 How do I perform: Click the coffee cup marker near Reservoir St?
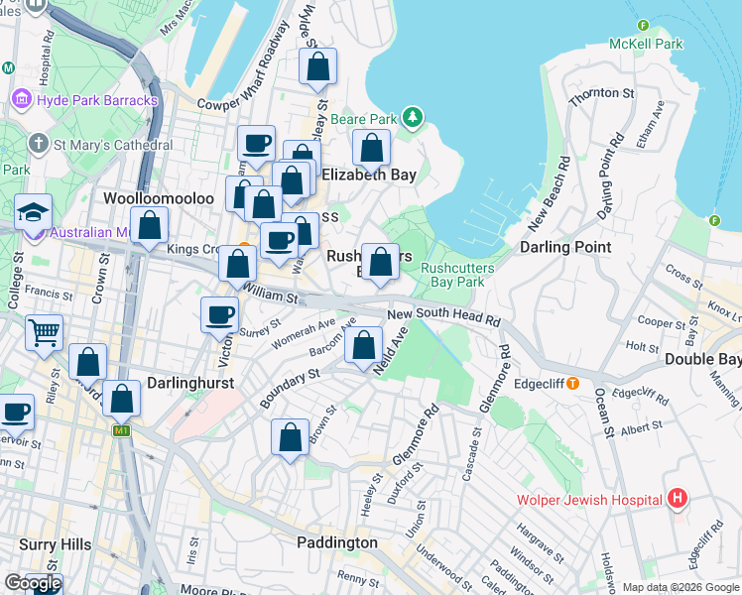pyautogui.click(x=16, y=413)
